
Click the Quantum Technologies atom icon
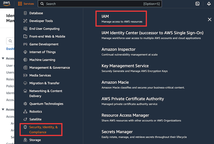tap(25, 104)
